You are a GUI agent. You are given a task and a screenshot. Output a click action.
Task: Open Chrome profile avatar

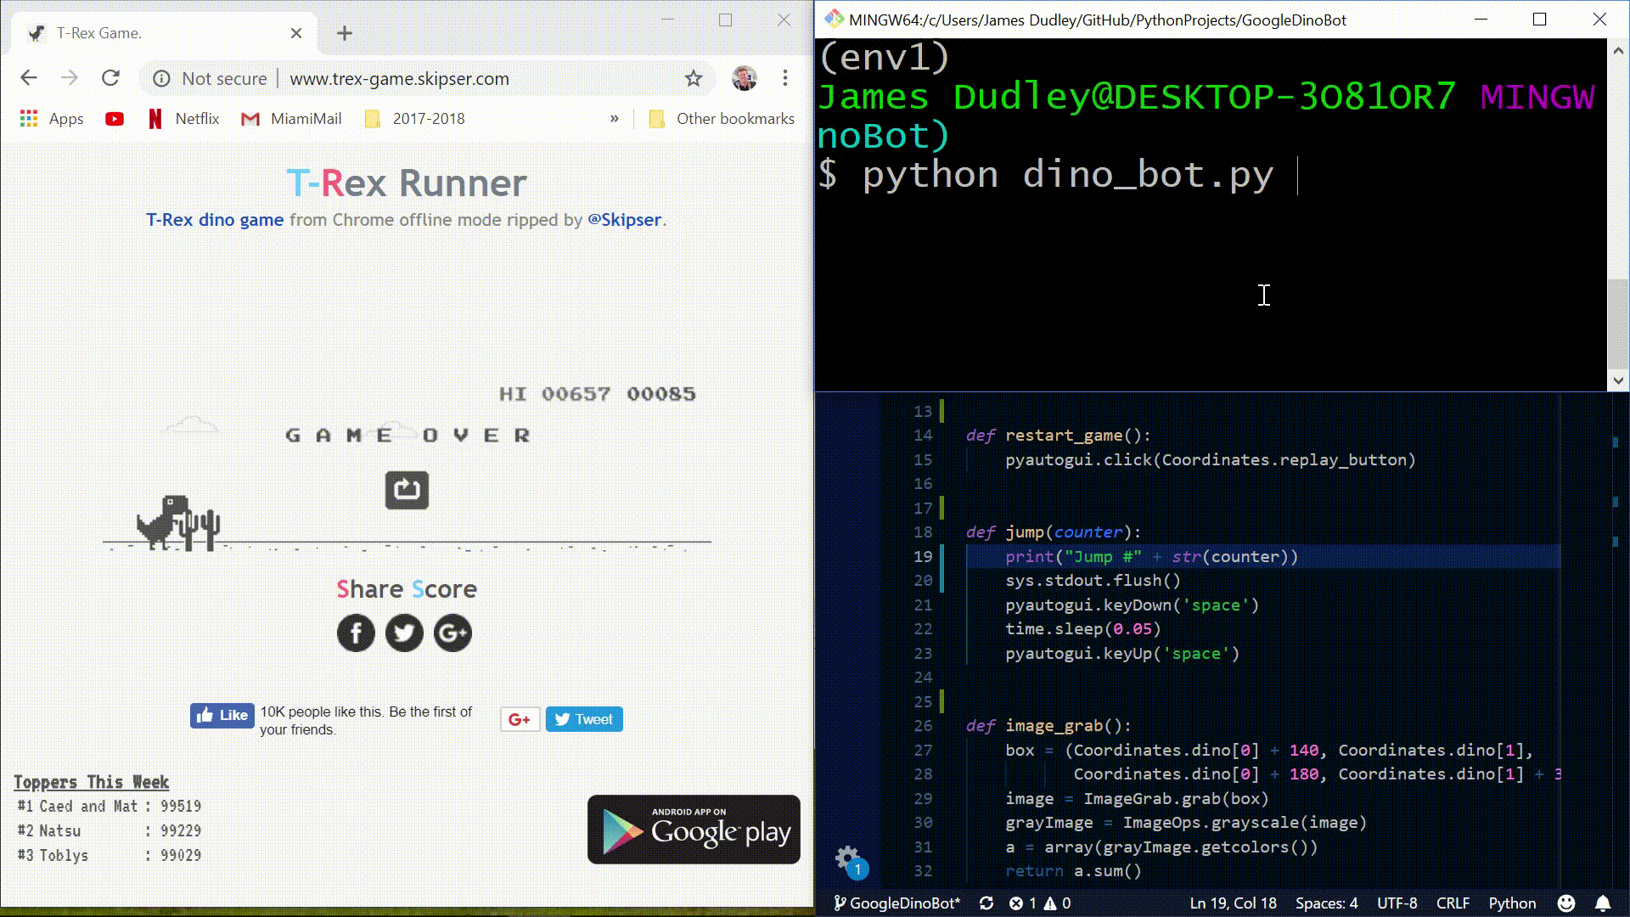click(745, 78)
